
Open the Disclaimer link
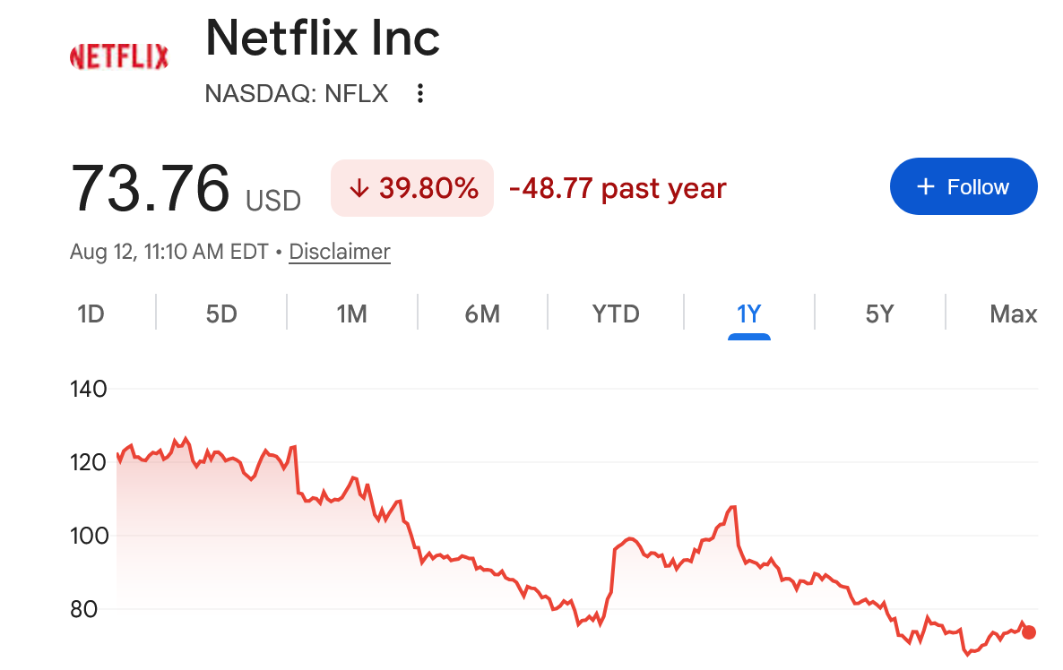click(x=340, y=252)
